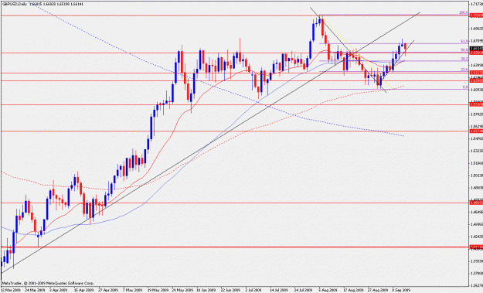
Task: Click the black current price tag on price axis
Action: 477,49
